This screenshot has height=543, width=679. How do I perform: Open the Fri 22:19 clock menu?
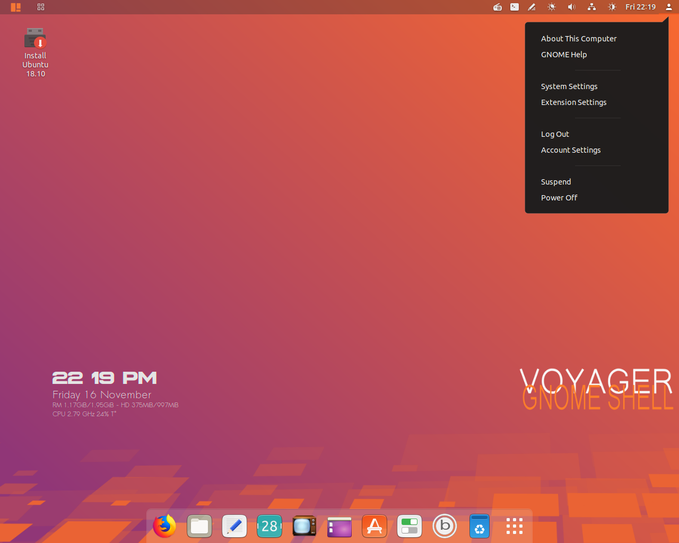tap(640, 7)
